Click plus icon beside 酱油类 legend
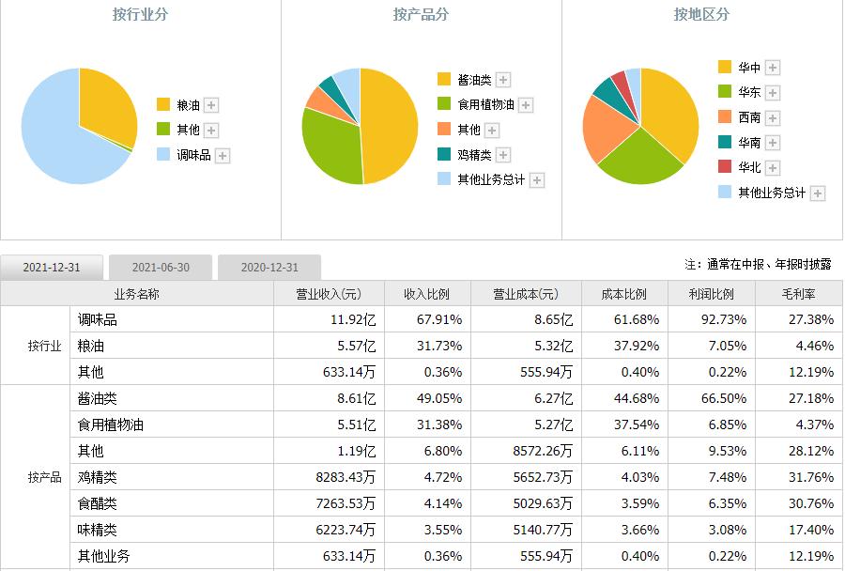This screenshot has height=571, width=845. click(503, 81)
